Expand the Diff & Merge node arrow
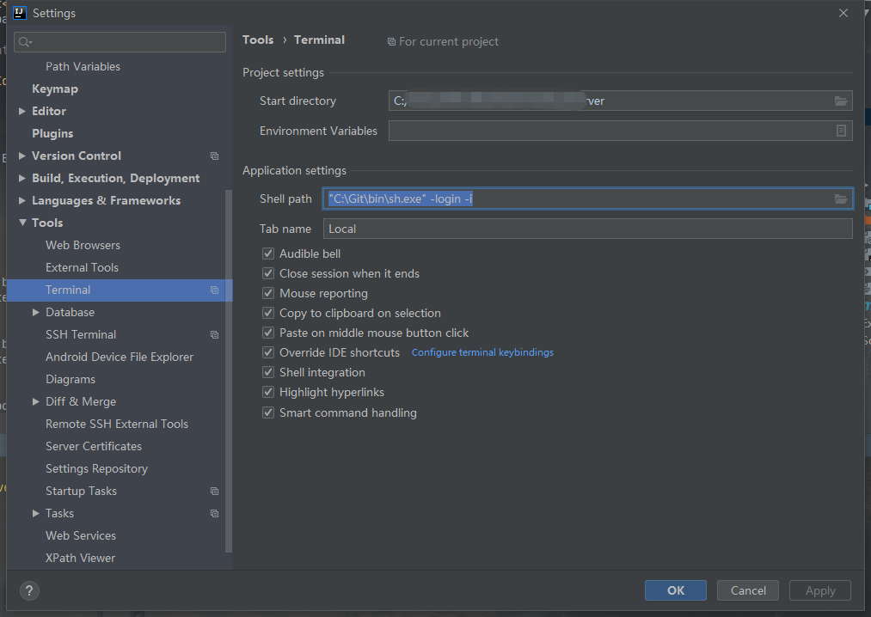 pos(35,401)
